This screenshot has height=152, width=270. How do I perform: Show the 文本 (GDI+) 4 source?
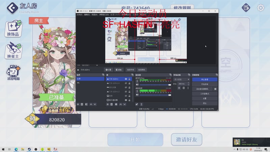[x=126, y=83]
